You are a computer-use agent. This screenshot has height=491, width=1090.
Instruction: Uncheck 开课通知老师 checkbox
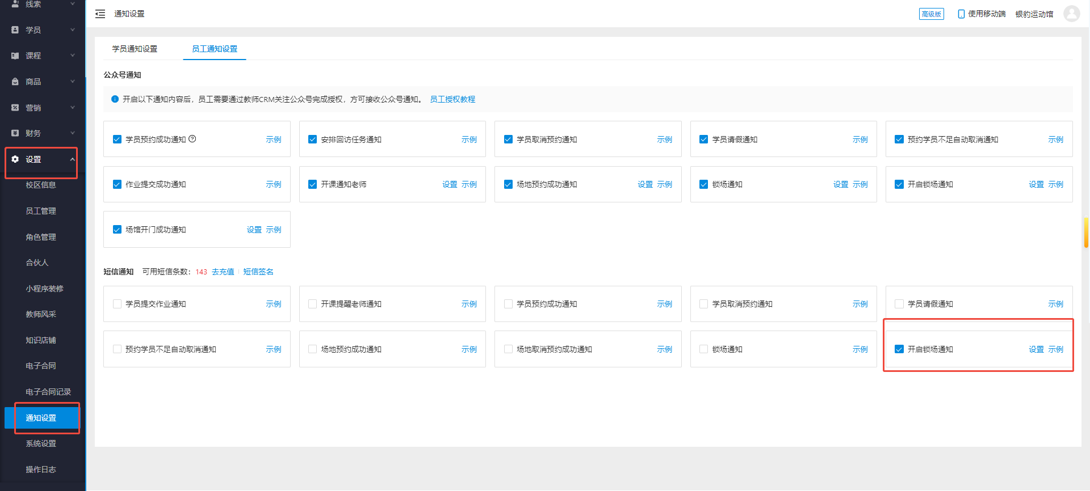point(312,184)
